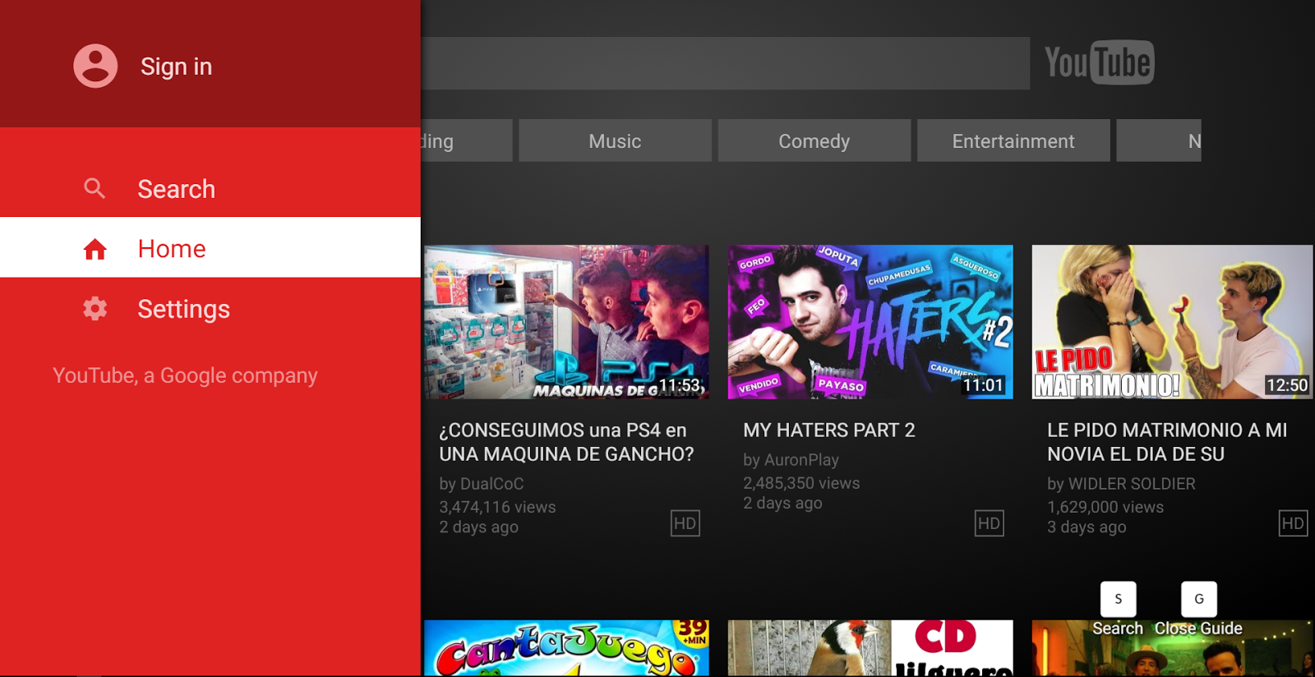Click channel name 'by AuronPlay'
The height and width of the screenshot is (677, 1315).
tap(791, 460)
